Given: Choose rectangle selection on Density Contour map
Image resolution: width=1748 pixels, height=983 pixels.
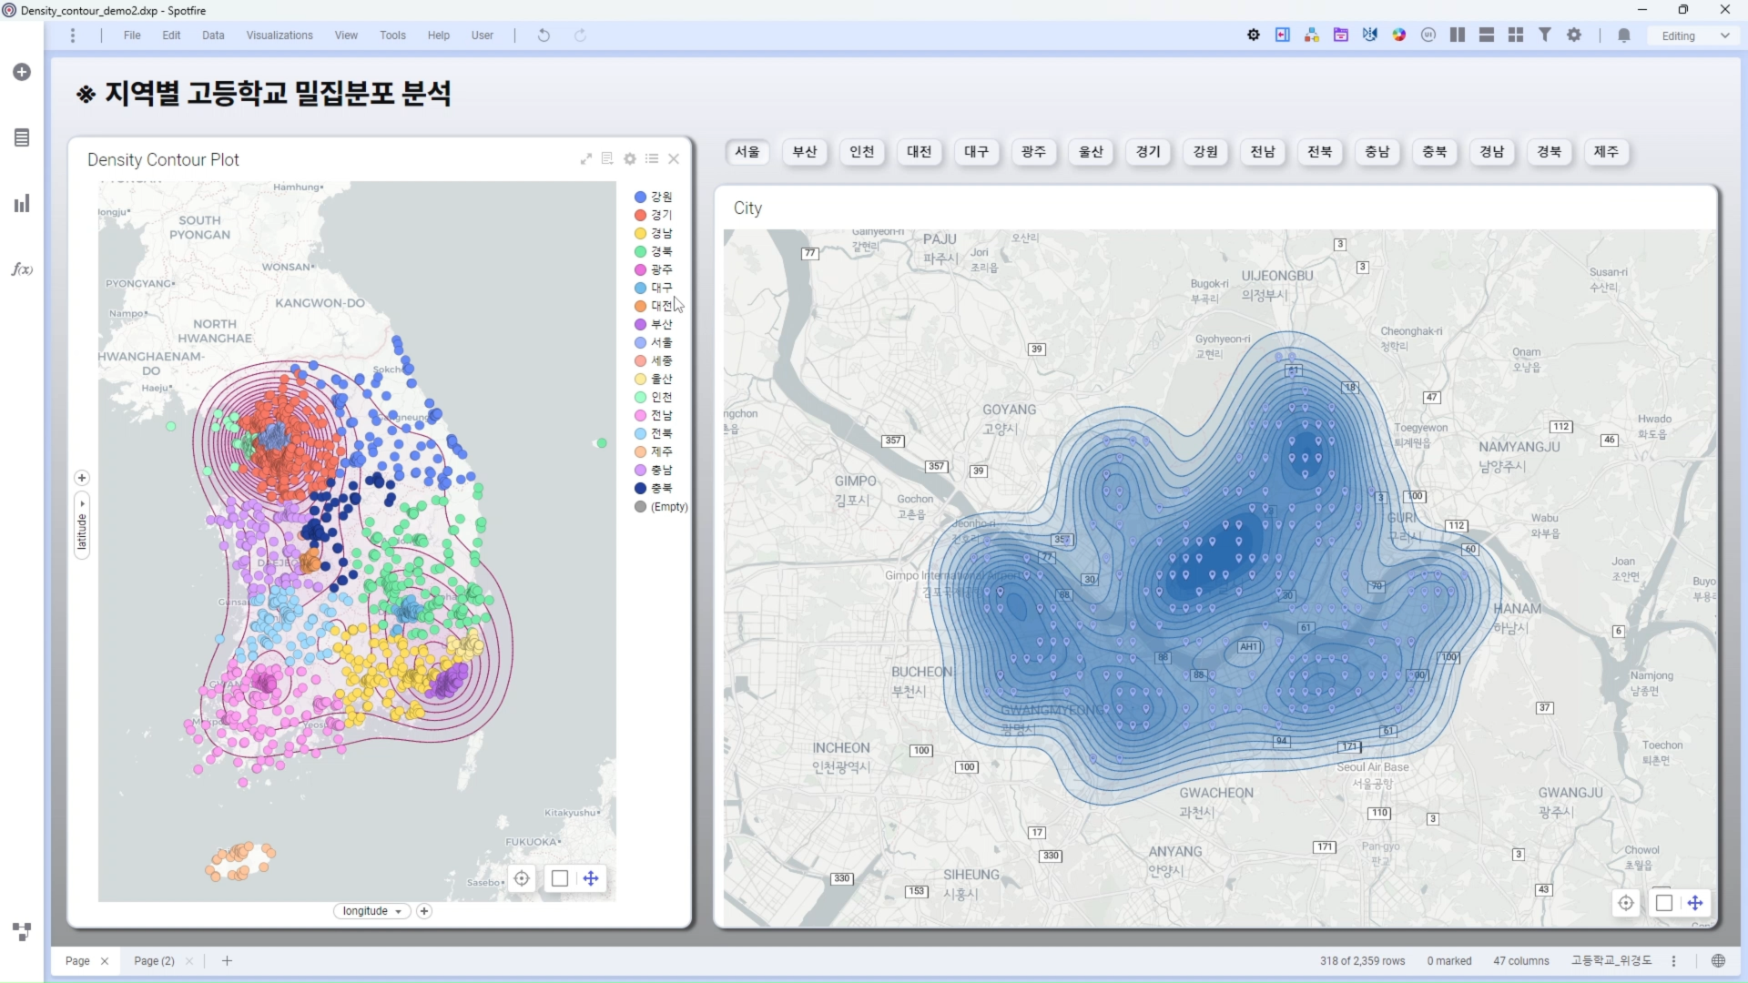Looking at the screenshot, I should [560, 878].
